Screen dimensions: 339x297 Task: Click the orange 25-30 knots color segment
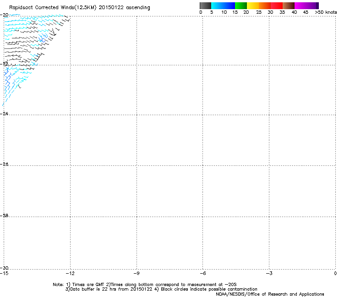(265, 5)
